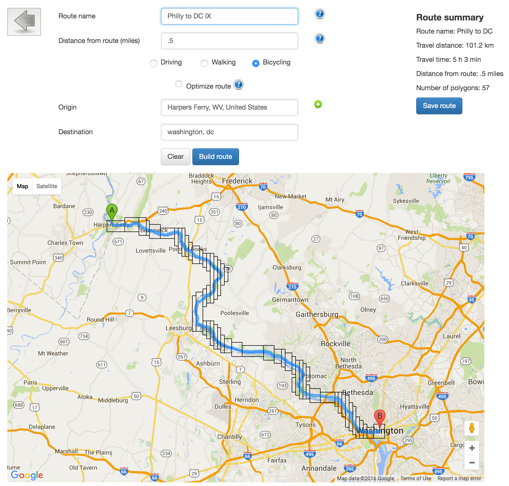
Task: Select the Driving travel mode
Action: (154, 63)
